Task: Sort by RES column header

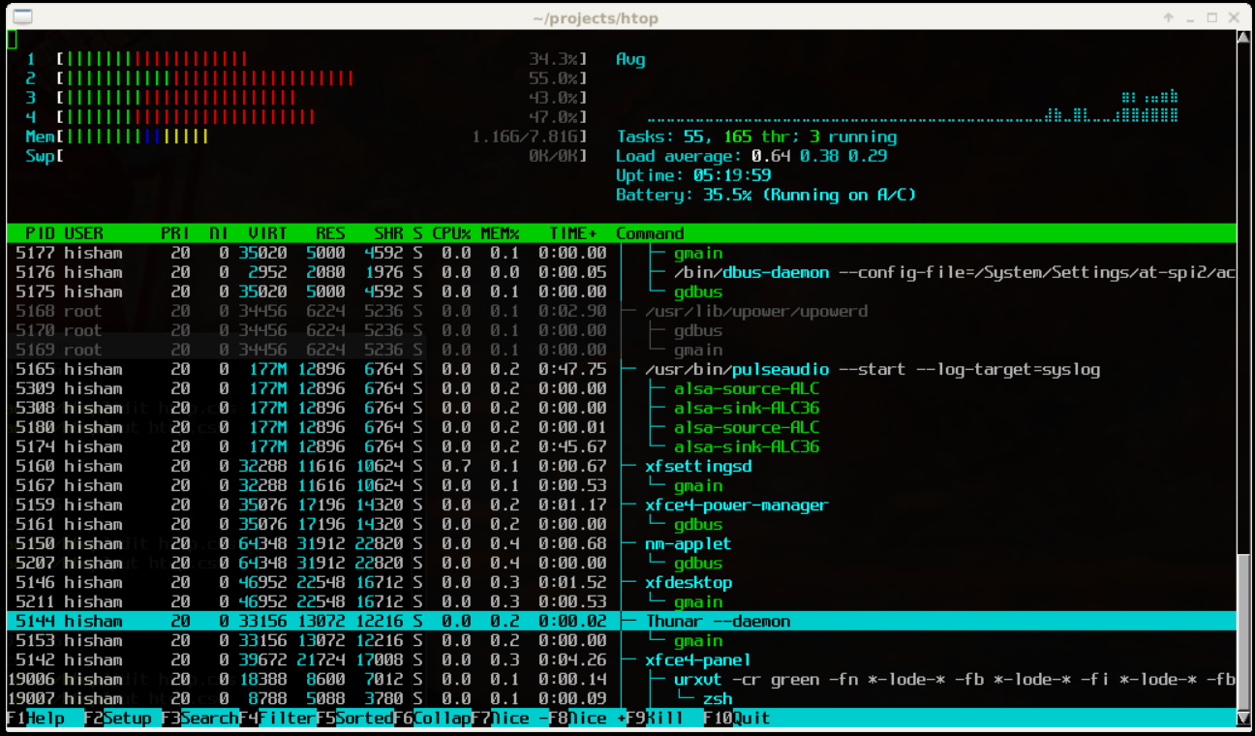Action: (331, 233)
